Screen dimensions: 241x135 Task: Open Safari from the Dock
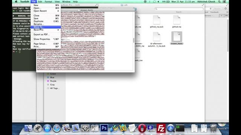(57, 128)
